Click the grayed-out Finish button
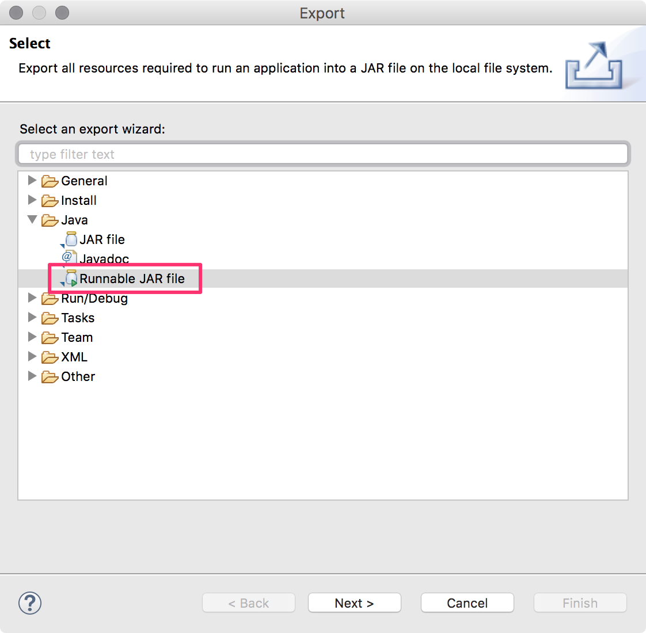Viewport: 646px width, 633px height. (x=579, y=603)
